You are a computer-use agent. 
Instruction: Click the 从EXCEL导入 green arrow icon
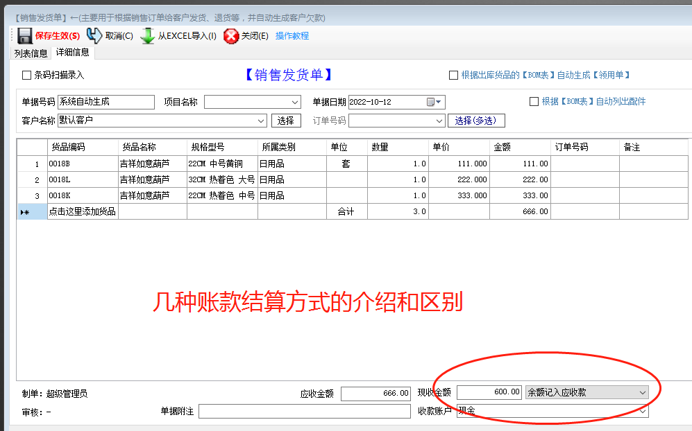pyautogui.click(x=148, y=35)
